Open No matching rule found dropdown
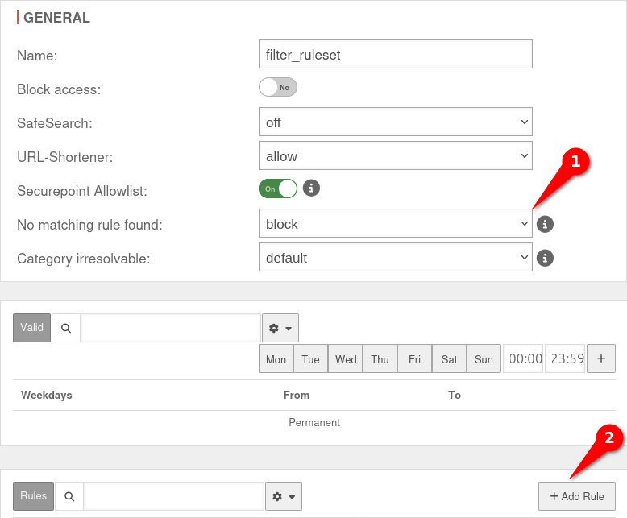This screenshot has height=518, width=627. [x=395, y=224]
